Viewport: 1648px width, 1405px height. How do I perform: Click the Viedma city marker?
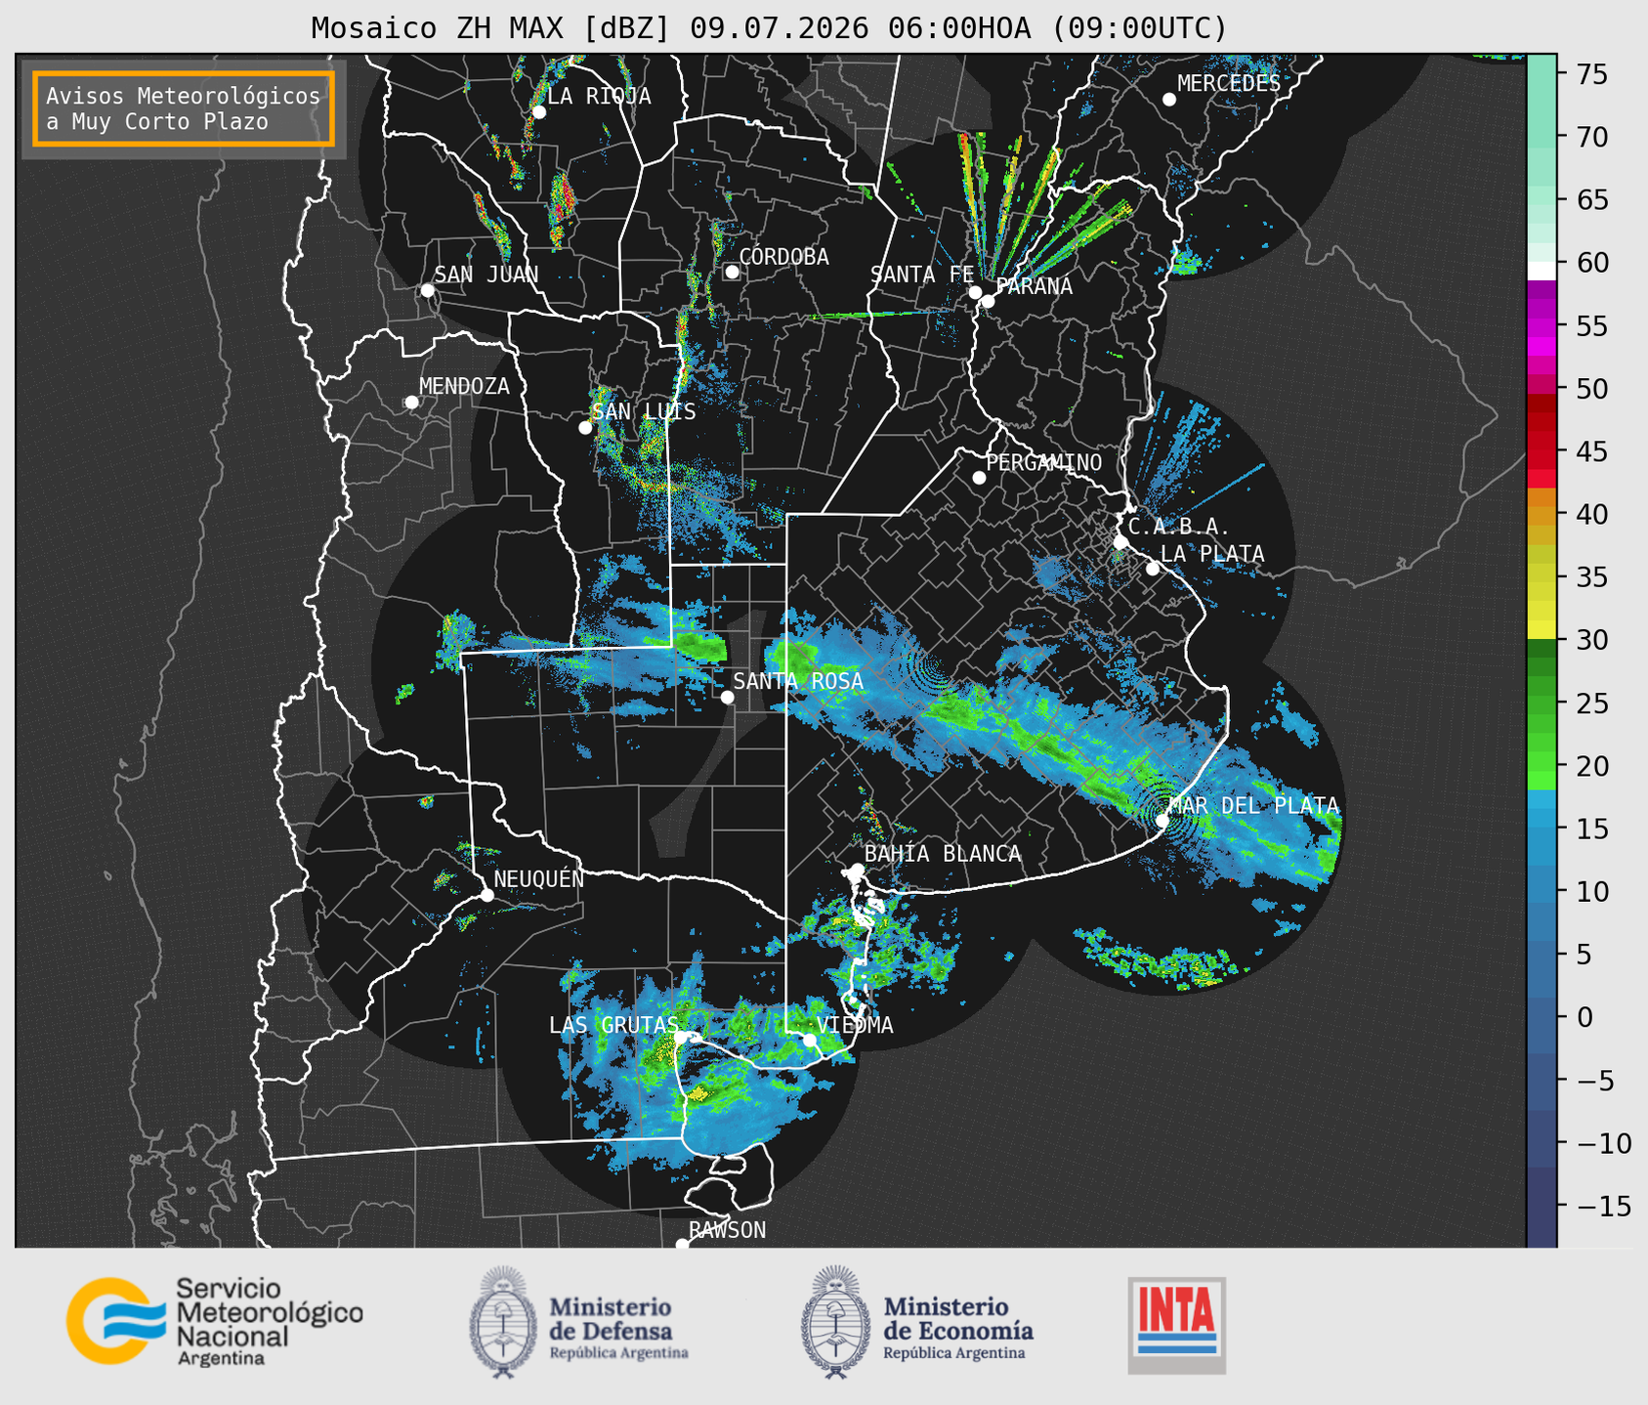tap(809, 1040)
